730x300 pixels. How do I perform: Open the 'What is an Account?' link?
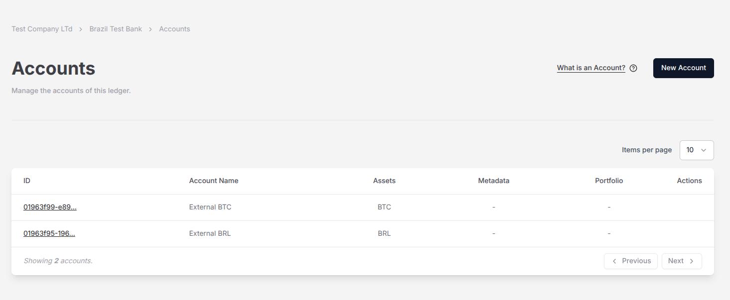click(x=591, y=68)
